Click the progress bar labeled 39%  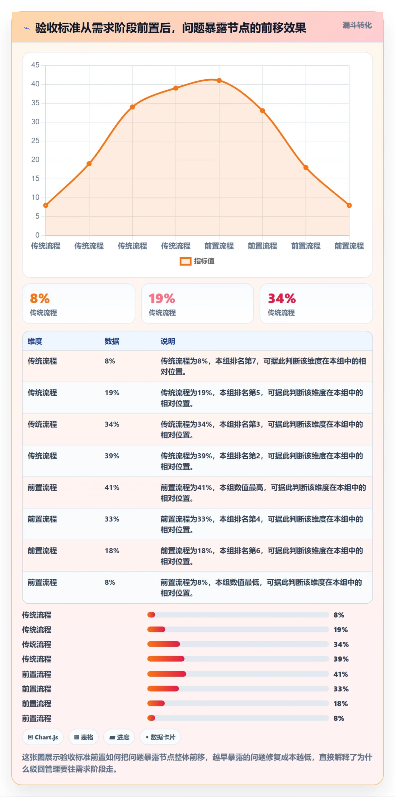click(x=238, y=659)
